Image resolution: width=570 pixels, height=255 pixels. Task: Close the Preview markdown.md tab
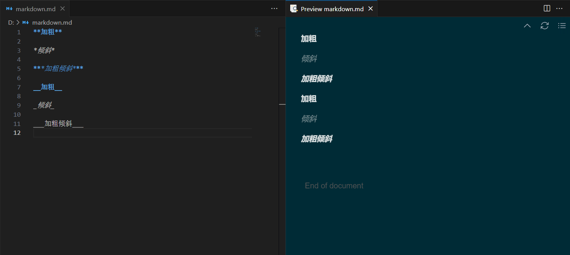(371, 8)
